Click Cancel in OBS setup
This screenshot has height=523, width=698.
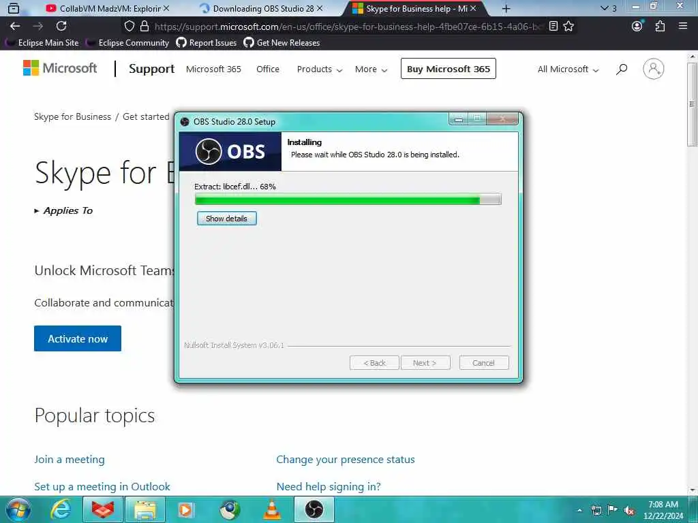click(x=483, y=363)
